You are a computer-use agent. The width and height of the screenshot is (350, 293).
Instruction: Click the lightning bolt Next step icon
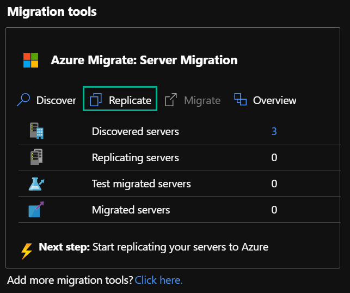27,252
